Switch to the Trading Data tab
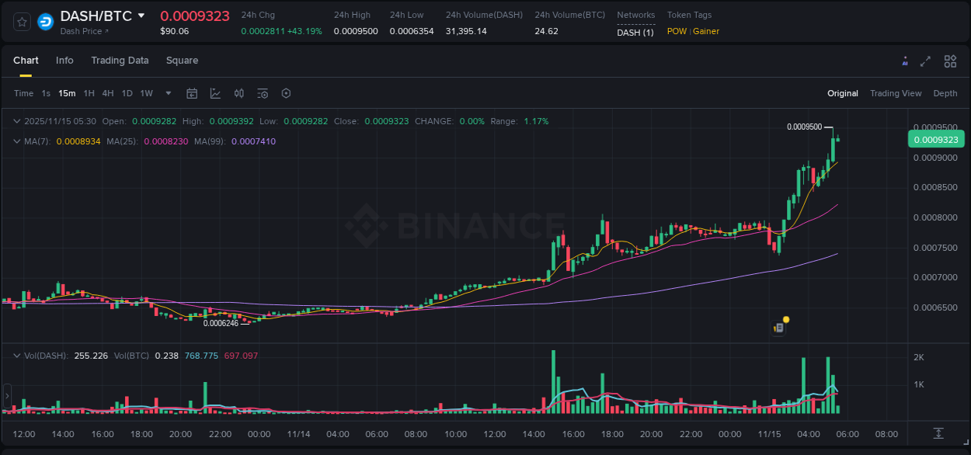 [x=120, y=60]
